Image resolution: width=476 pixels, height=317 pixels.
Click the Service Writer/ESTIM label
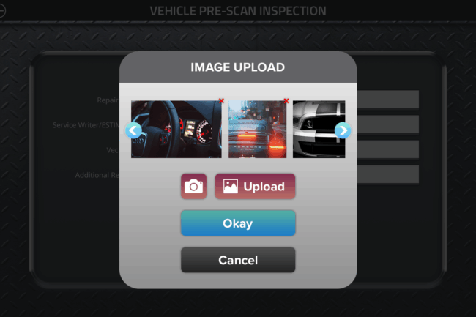(86, 125)
